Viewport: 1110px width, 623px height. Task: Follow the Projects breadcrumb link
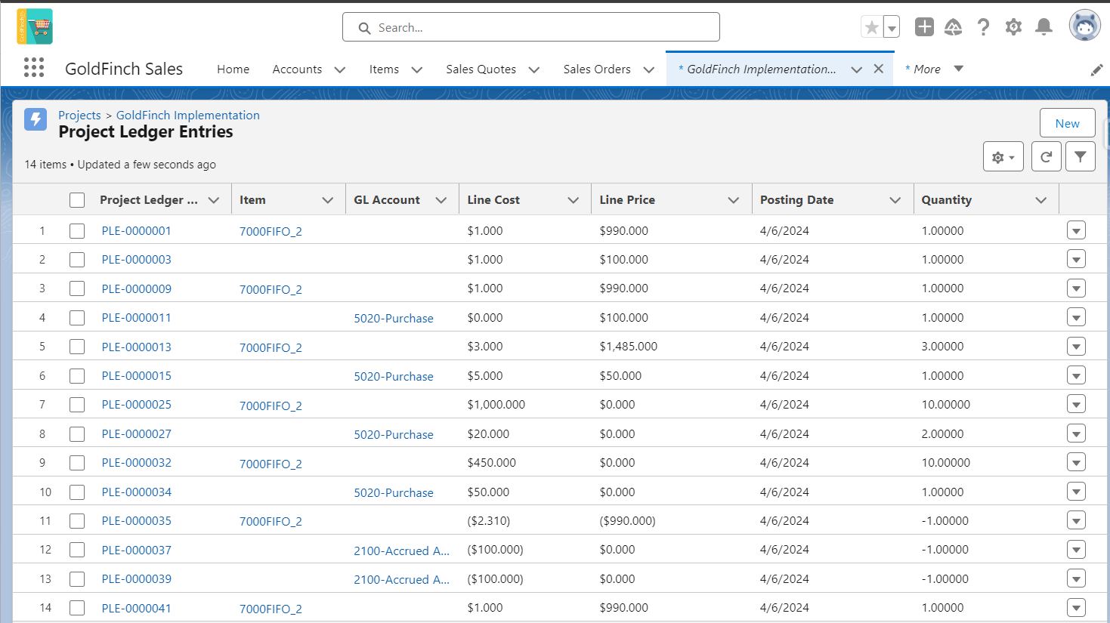click(x=79, y=116)
